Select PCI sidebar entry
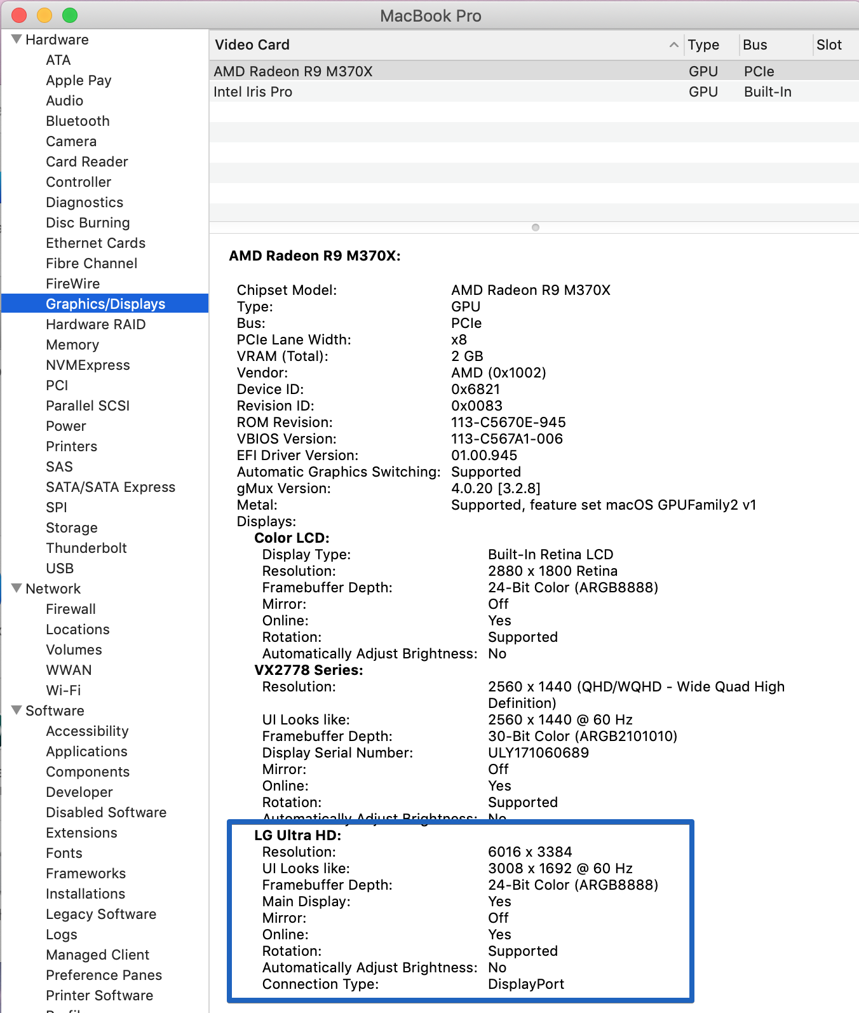The height and width of the screenshot is (1013, 859). [57, 385]
